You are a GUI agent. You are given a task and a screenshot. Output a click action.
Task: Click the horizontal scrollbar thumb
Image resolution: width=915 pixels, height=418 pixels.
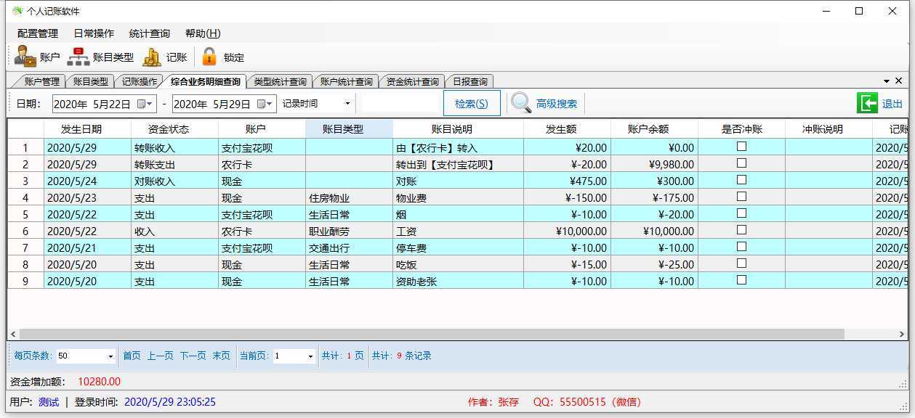(x=432, y=335)
